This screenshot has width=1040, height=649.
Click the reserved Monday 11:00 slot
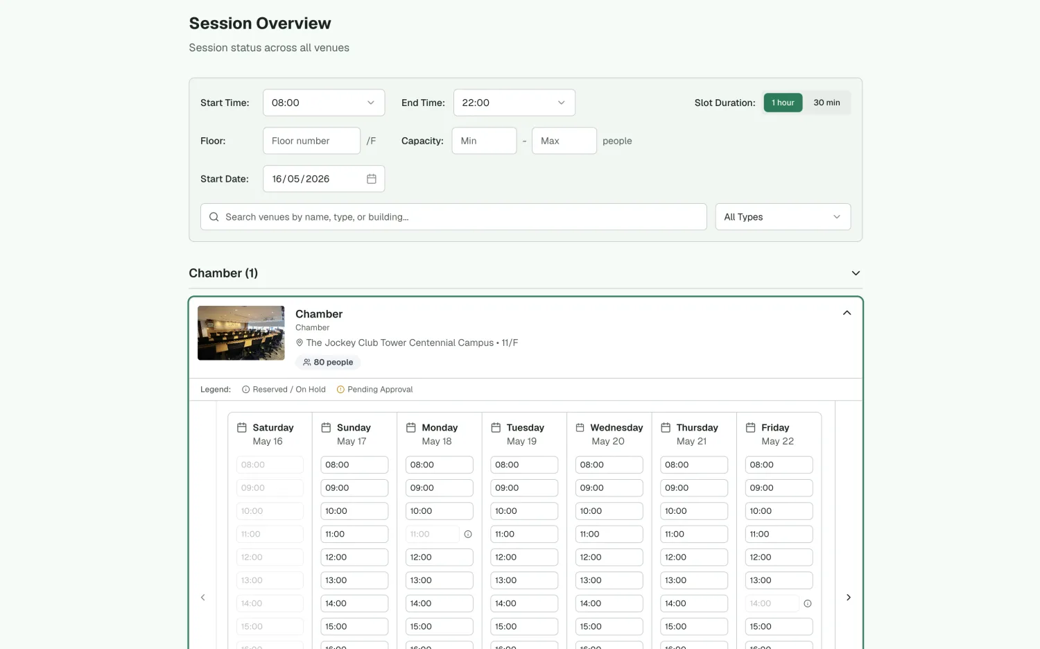click(x=433, y=534)
